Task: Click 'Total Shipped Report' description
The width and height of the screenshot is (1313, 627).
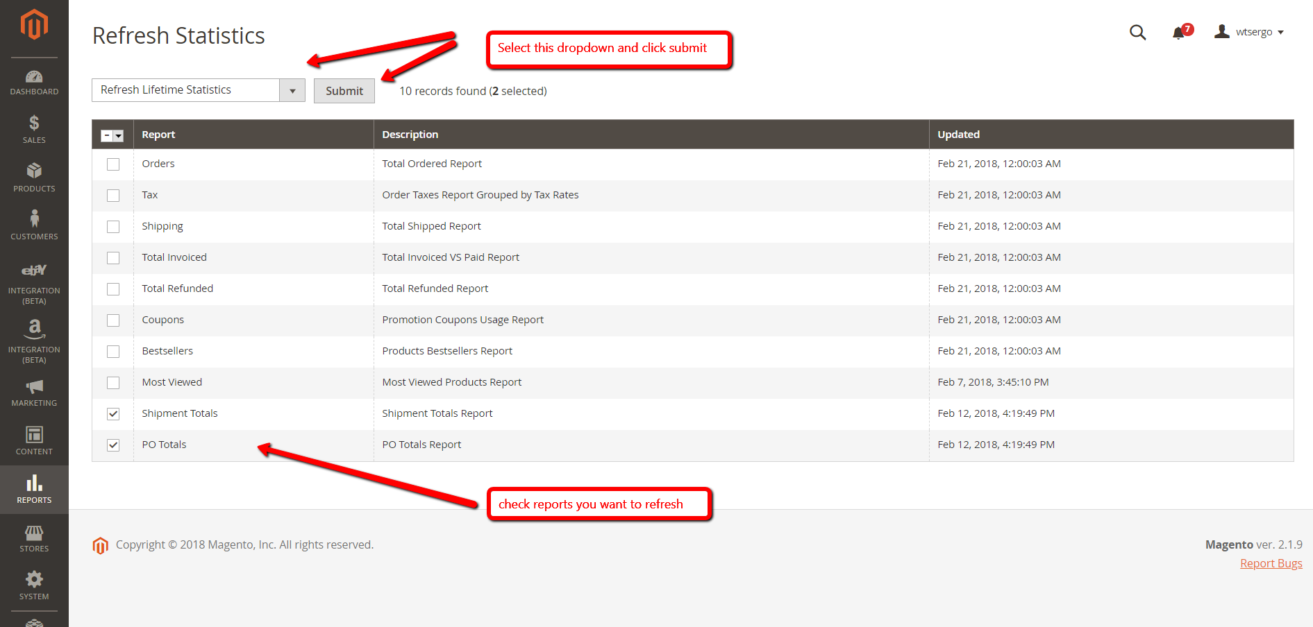Action: click(431, 226)
